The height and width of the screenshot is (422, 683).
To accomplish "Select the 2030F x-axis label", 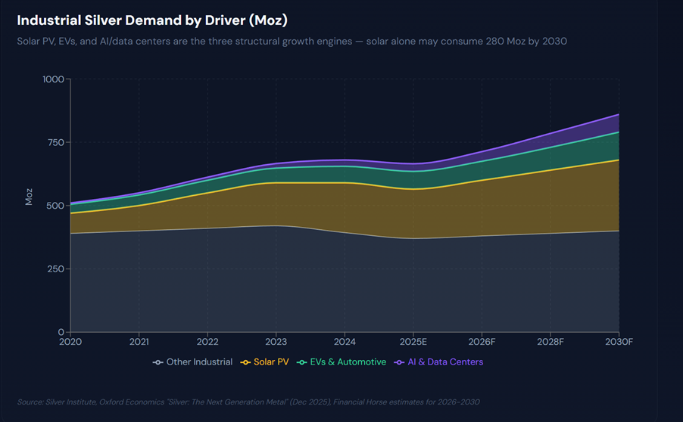I will tap(618, 342).
